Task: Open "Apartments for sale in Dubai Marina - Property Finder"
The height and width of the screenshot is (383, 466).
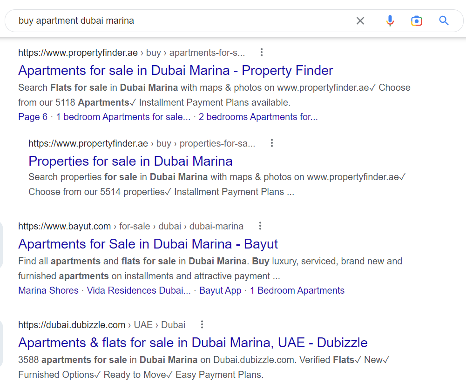Action: [175, 70]
